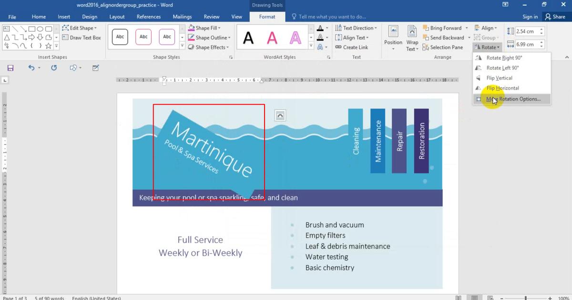
Task: Switch to the Insert tab
Action: coord(64,17)
